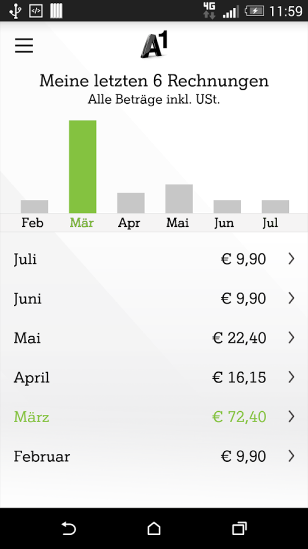
Task: Select the Jun label under the chart
Action: (x=224, y=222)
